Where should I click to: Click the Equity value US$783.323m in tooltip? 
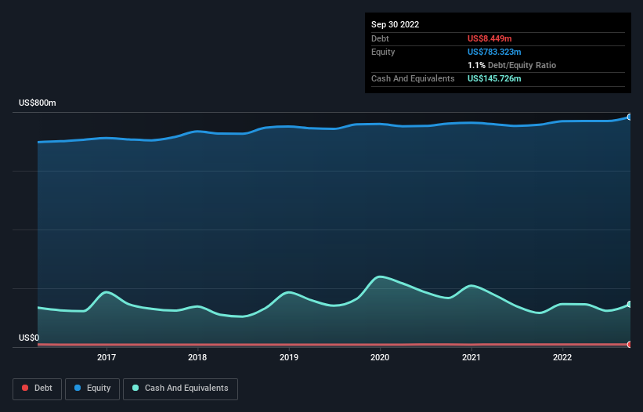tap(494, 52)
